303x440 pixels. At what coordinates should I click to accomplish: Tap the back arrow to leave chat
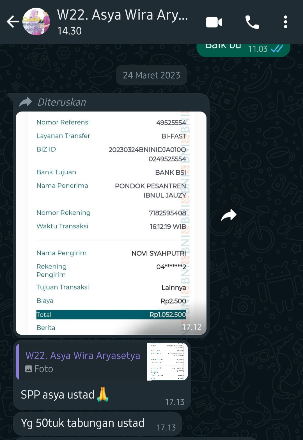pyautogui.click(x=13, y=22)
